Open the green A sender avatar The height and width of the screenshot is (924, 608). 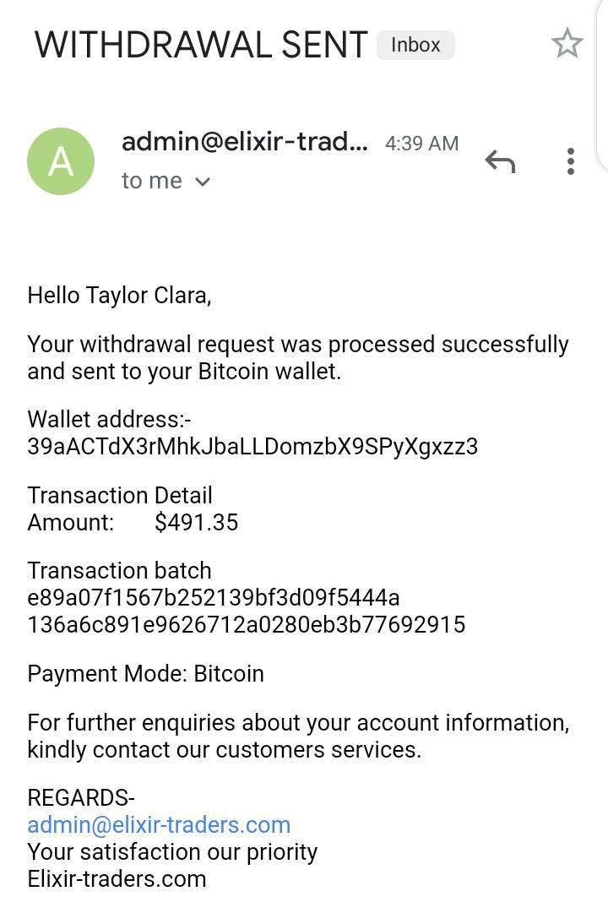tap(61, 160)
